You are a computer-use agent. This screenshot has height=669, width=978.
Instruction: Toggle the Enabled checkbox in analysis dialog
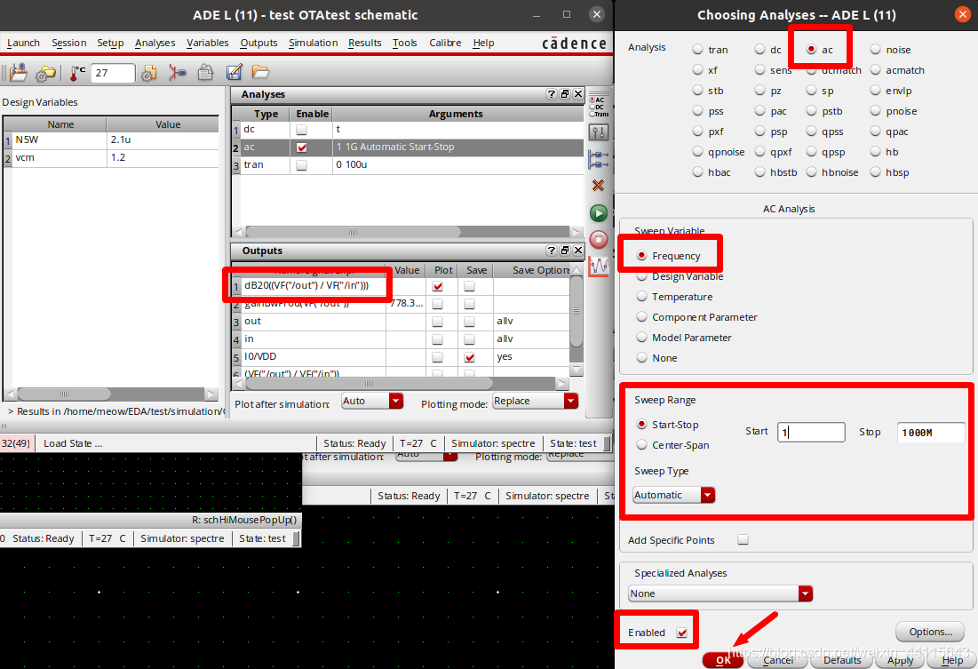coord(681,633)
